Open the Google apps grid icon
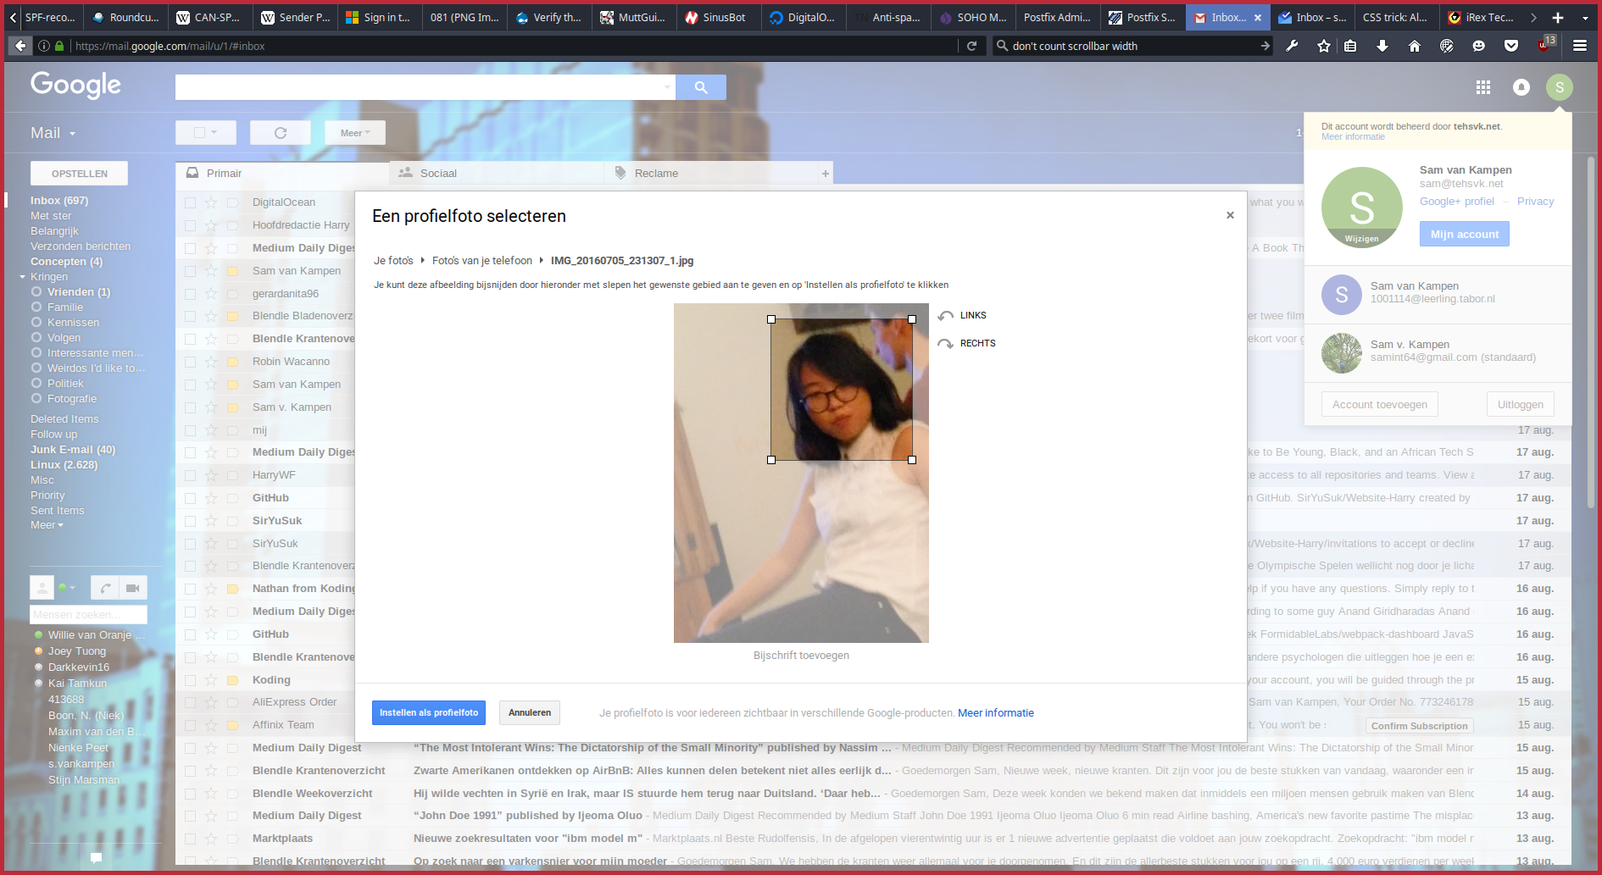Viewport: 1602px width, 875px height. point(1482,87)
